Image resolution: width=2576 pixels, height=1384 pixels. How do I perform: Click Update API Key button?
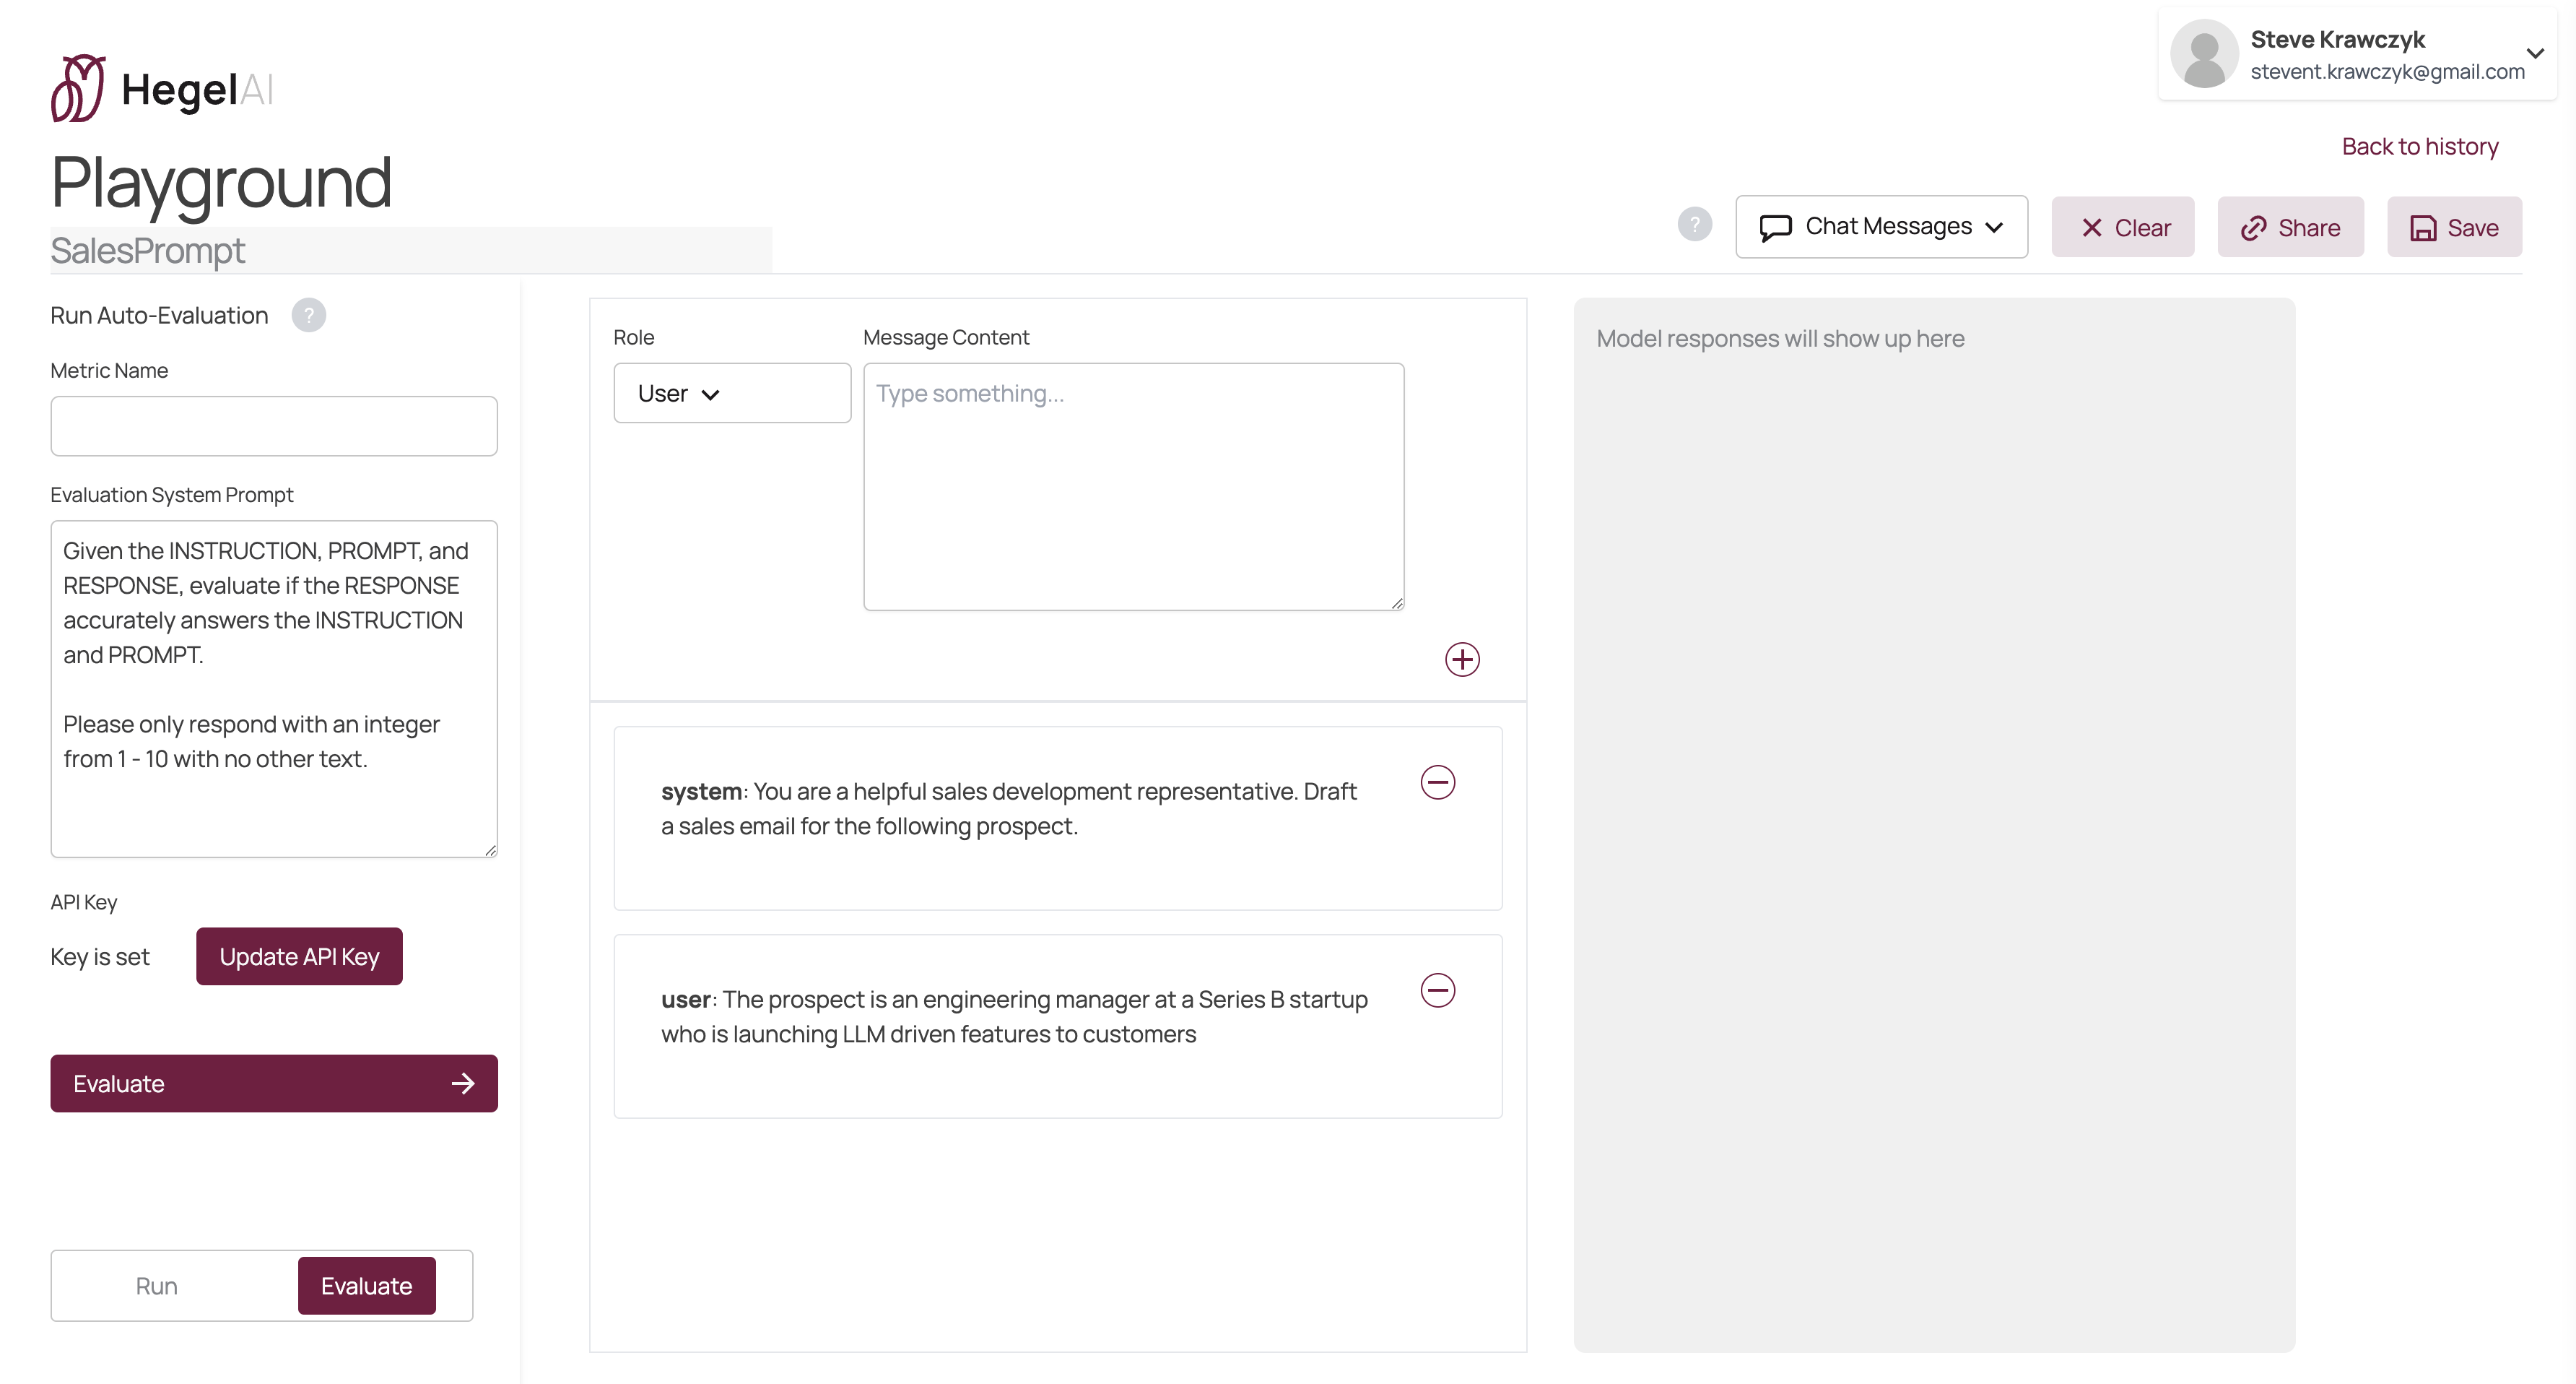click(299, 956)
